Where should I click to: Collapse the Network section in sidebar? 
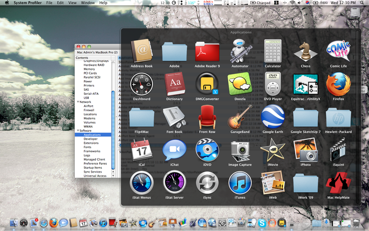[78, 102]
